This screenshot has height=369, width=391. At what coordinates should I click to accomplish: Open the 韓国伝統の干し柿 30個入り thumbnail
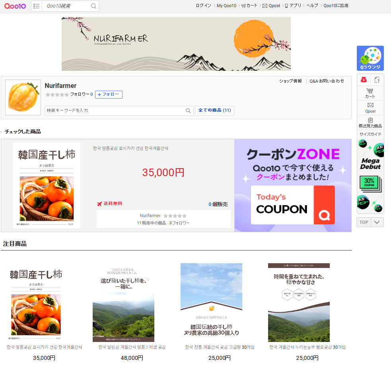(x=211, y=303)
